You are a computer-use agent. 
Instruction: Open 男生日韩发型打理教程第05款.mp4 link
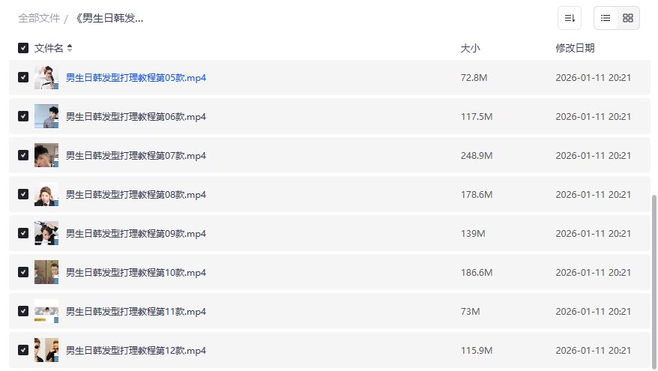136,77
